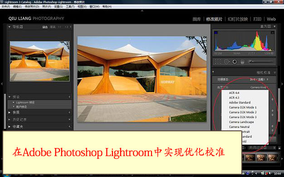
Task: Click the navigator preview thumbnail
Action: [39, 61]
